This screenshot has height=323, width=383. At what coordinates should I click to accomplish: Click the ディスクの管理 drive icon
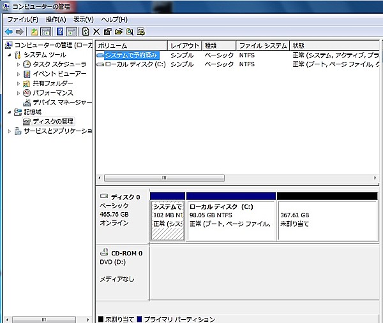coord(27,122)
